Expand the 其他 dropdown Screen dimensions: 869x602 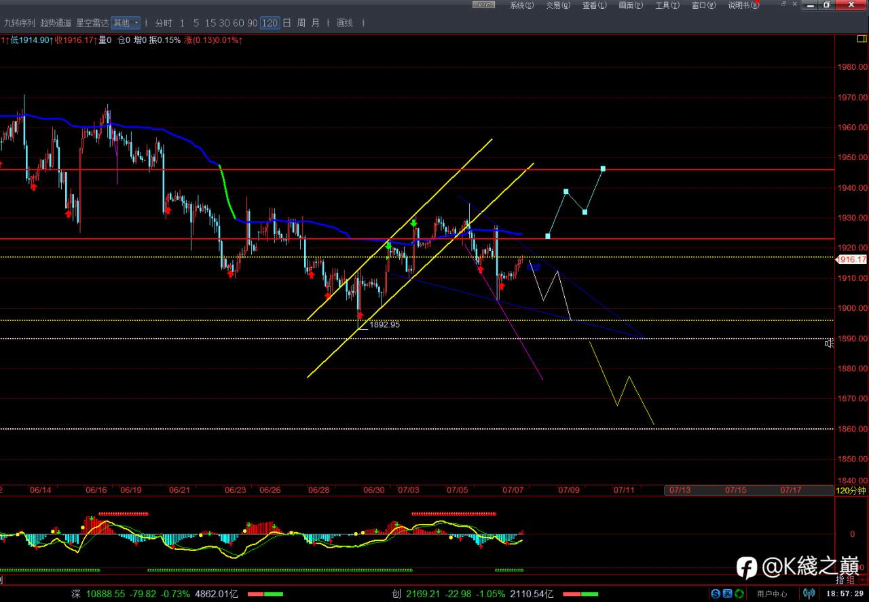click(126, 23)
